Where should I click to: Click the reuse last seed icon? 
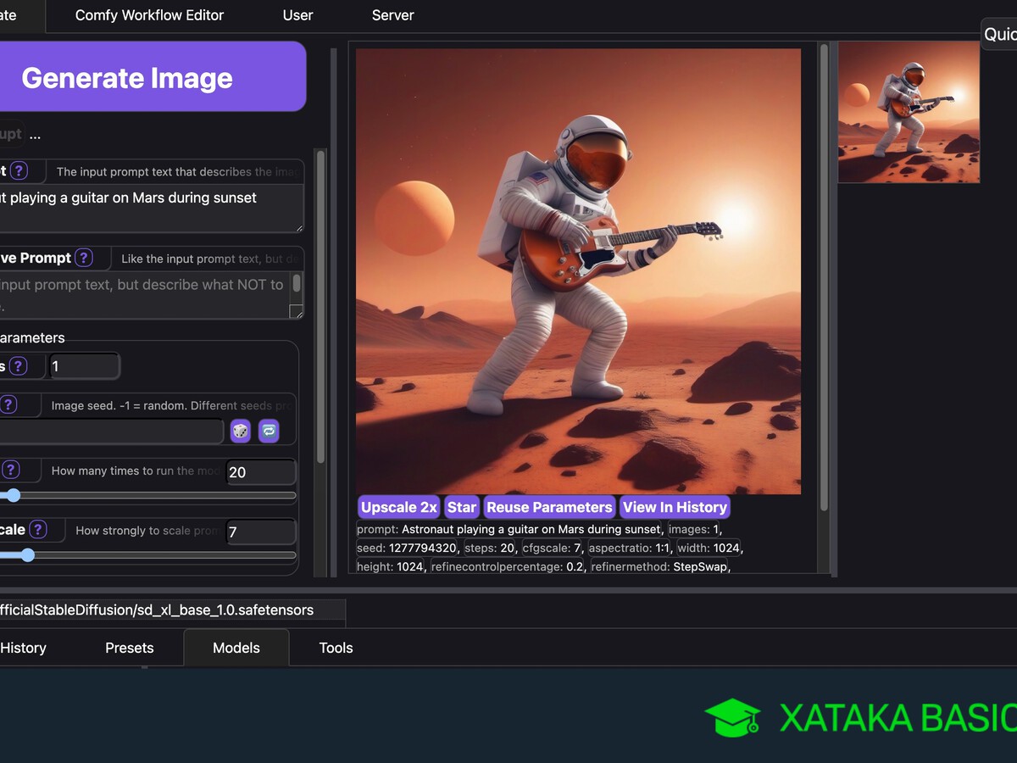tap(269, 431)
